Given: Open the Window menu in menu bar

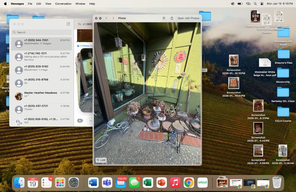Looking at the screenshot, I should tap(80, 4).
